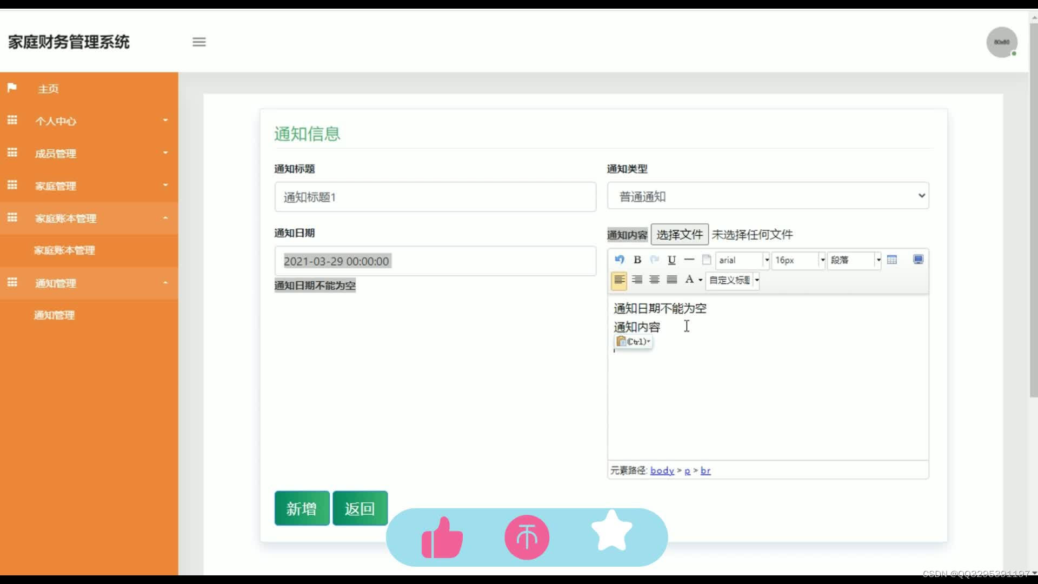1038x584 pixels.
Task: Click the body link in element path
Action: coord(662,470)
